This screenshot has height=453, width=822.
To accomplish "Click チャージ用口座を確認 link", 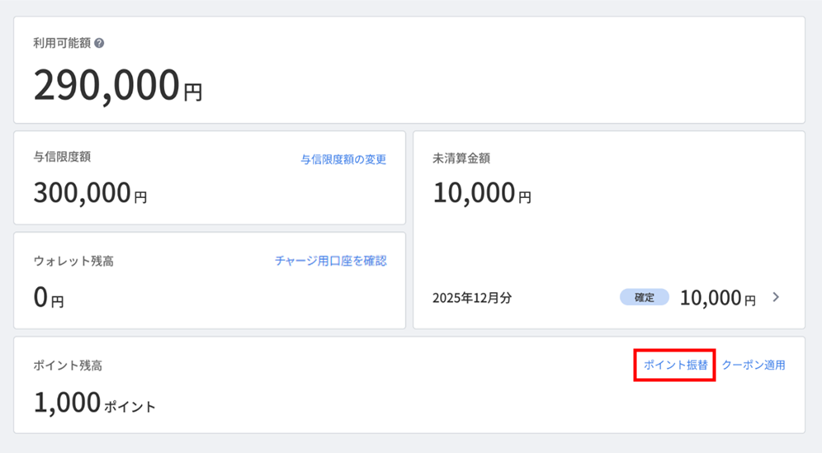I will click(330, 261).
